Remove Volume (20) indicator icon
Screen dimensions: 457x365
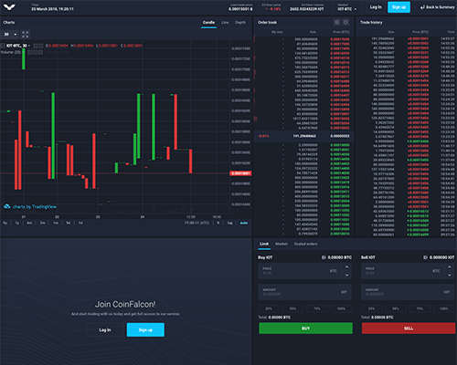[x=40, y=52]
